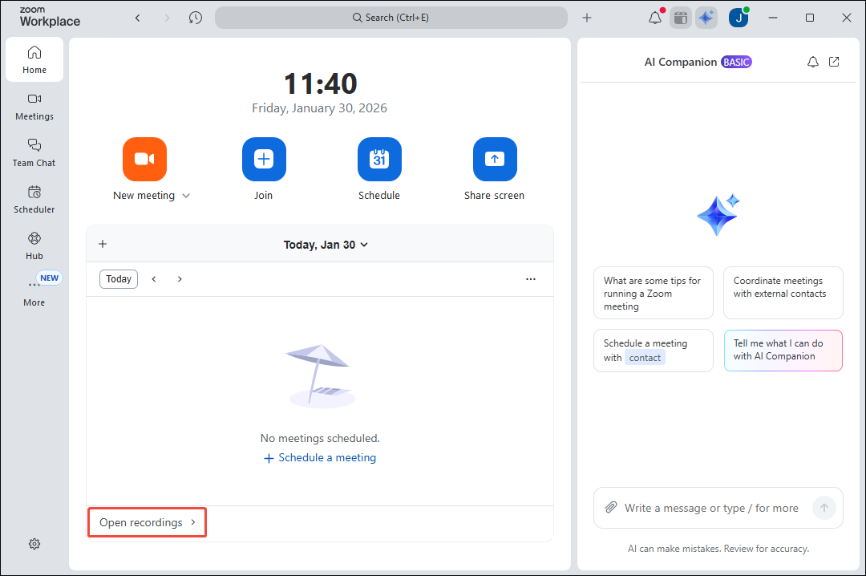Add event with plus in calendar header
Screen dimensions: 866x576
pyautogui.click(x=102, y=245)
